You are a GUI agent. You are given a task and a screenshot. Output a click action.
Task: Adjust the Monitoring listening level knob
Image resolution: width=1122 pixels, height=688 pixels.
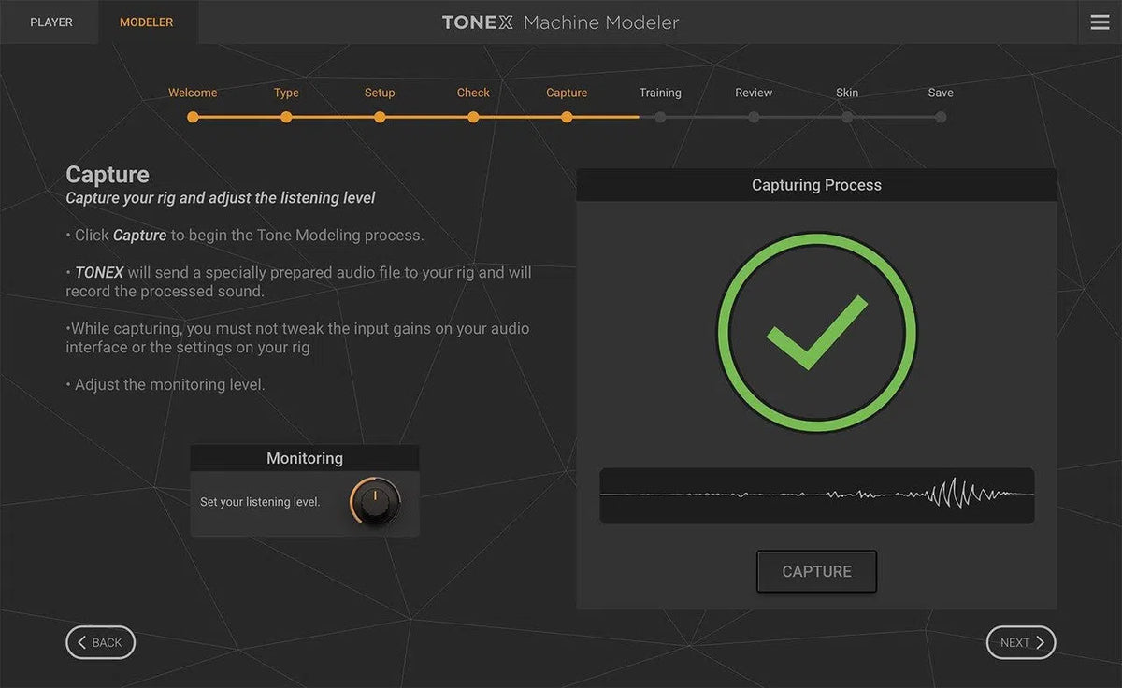pyautogui.click(x=375, y=501)
